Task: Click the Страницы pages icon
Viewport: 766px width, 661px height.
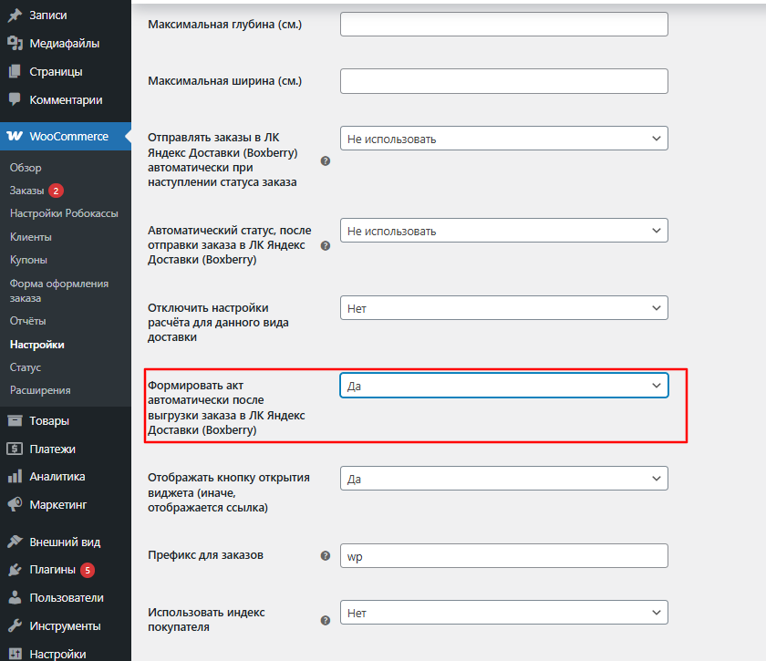Action: (15, 71)
